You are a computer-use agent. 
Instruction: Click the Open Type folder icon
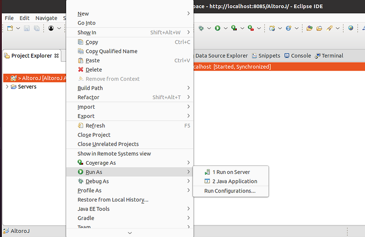tap(309, 28)
